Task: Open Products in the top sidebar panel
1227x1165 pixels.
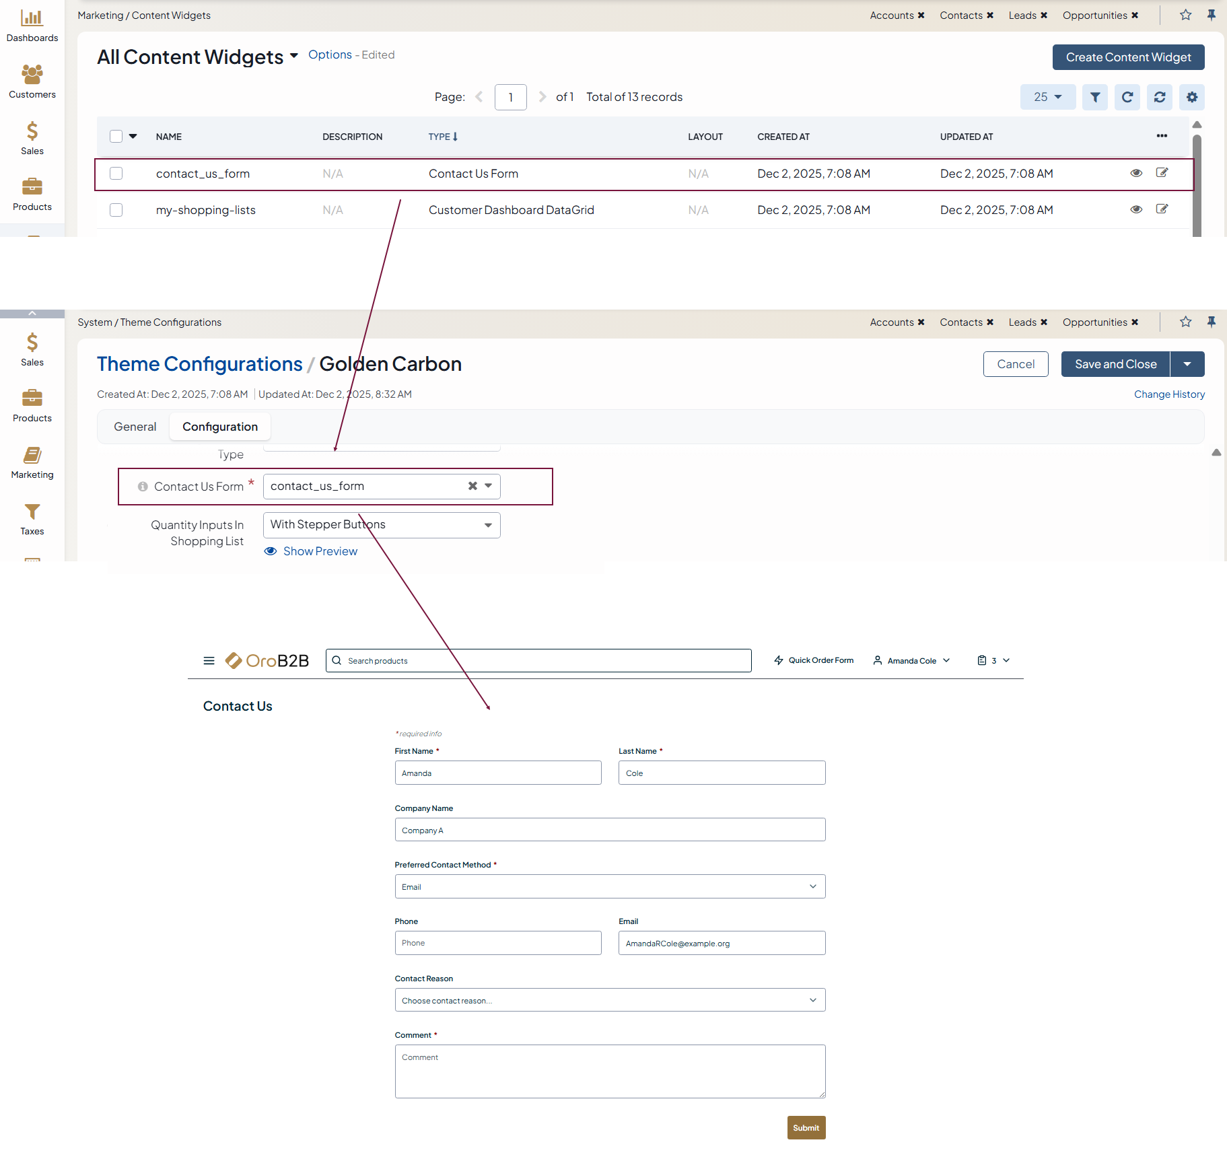Action: point(32,195)
